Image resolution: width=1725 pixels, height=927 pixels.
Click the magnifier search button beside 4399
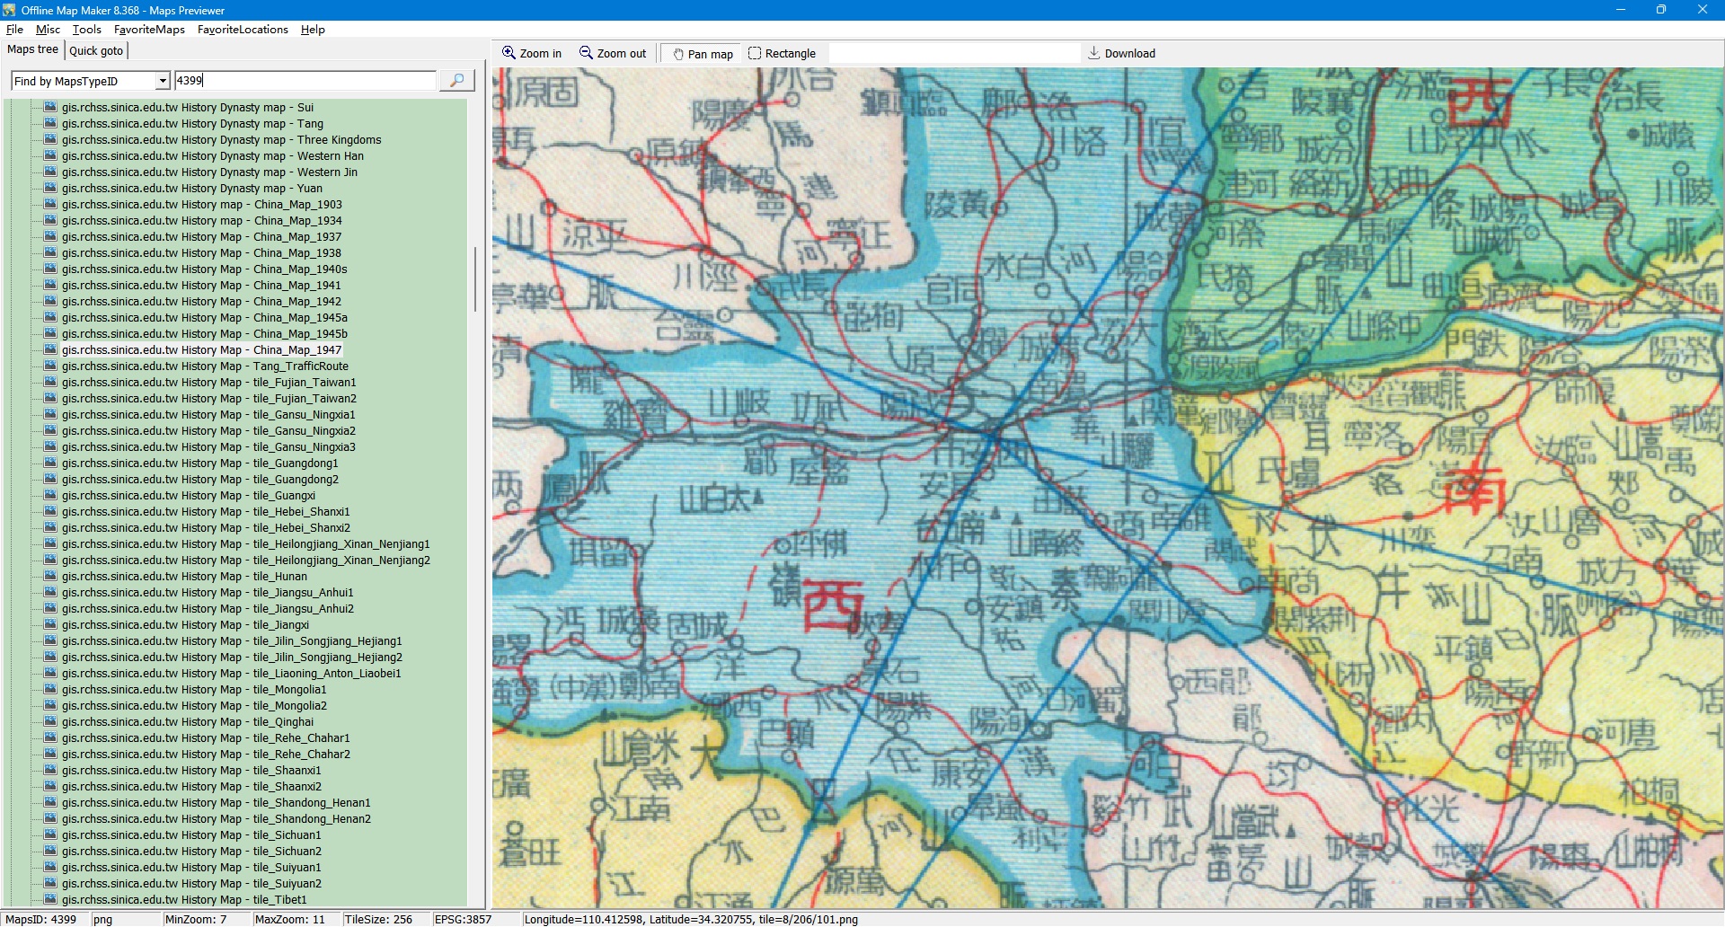click(x=456, y=81)
